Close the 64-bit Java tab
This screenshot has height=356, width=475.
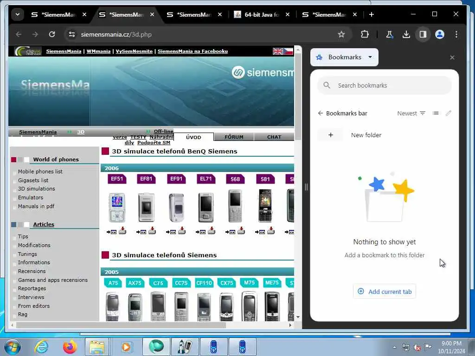(288, 14)
